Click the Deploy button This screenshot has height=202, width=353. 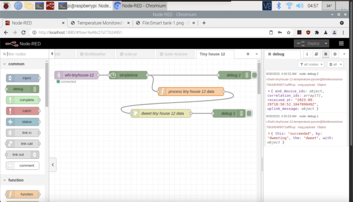click(x=308, y=43)
